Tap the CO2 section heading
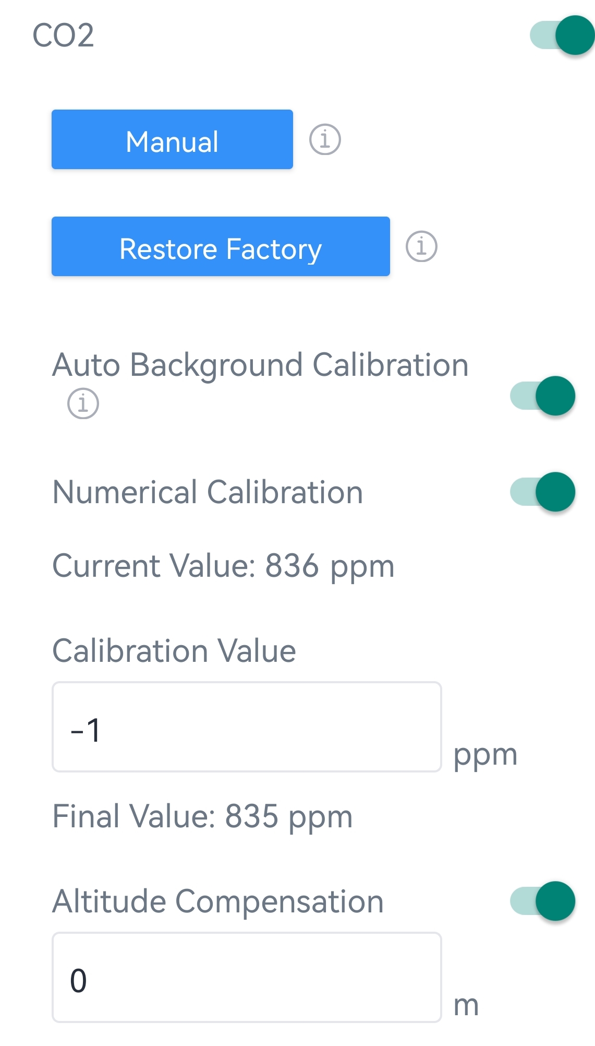This screenshot has height=1046, width=595. click(63, 35)
